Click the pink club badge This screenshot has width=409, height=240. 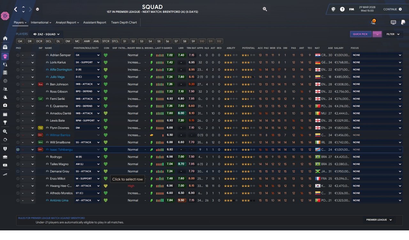coord(5,16)
